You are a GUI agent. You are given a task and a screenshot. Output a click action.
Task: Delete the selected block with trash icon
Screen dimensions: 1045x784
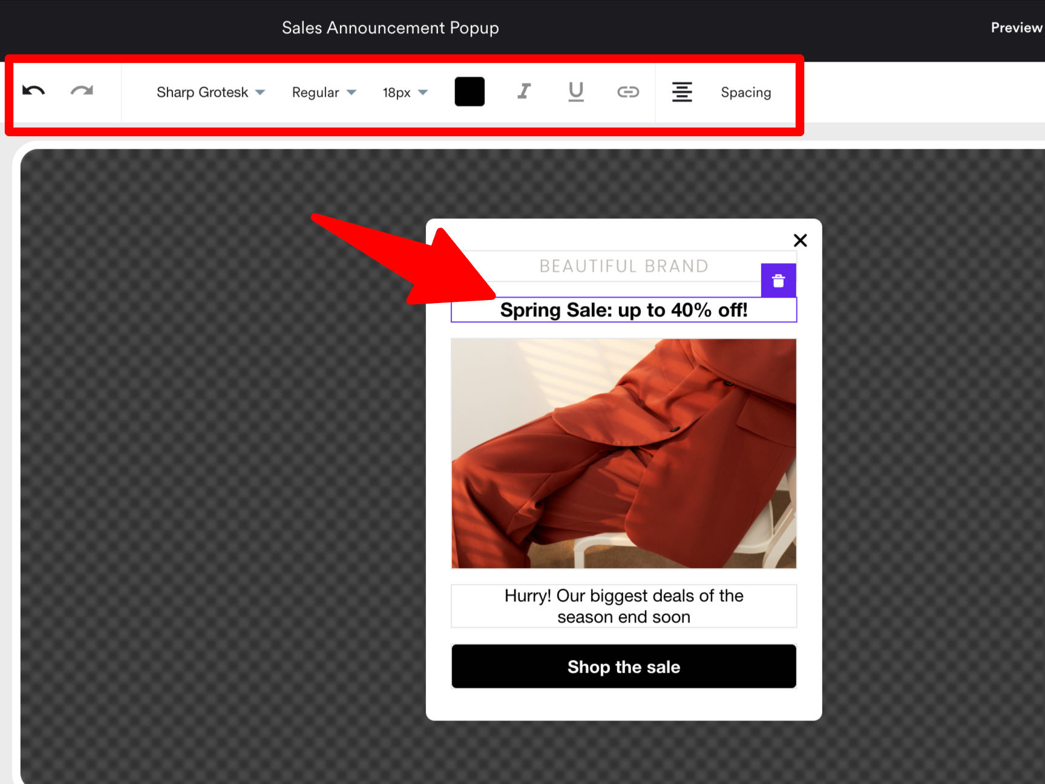pos(778,281)
